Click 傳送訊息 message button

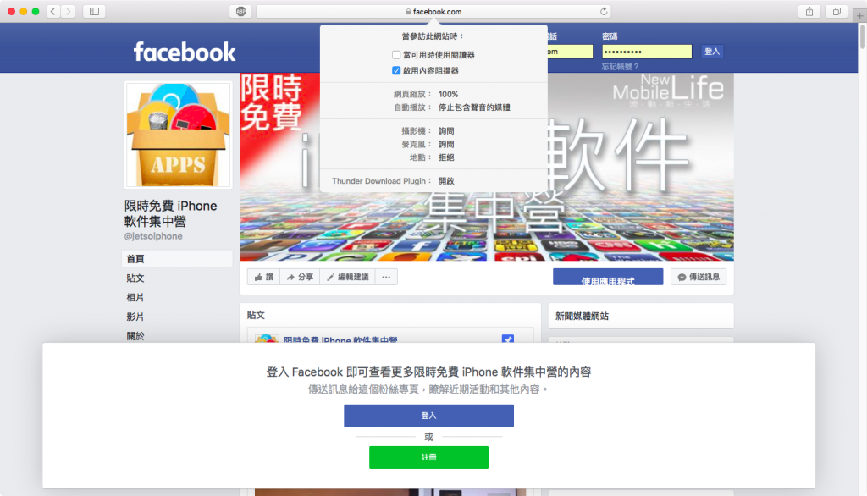pyautogui.click(x=699, y=277)
